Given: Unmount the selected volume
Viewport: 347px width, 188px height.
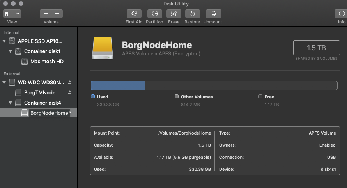Looking at the screenshot, I should (x=214, y=14).
